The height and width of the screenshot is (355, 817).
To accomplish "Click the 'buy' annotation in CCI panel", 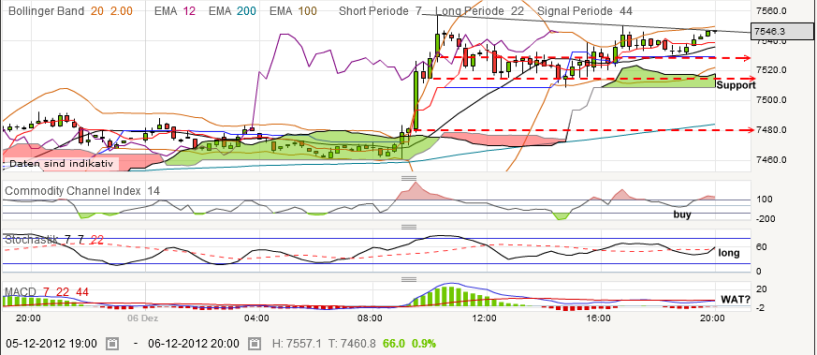I will [x=682, y=214].
